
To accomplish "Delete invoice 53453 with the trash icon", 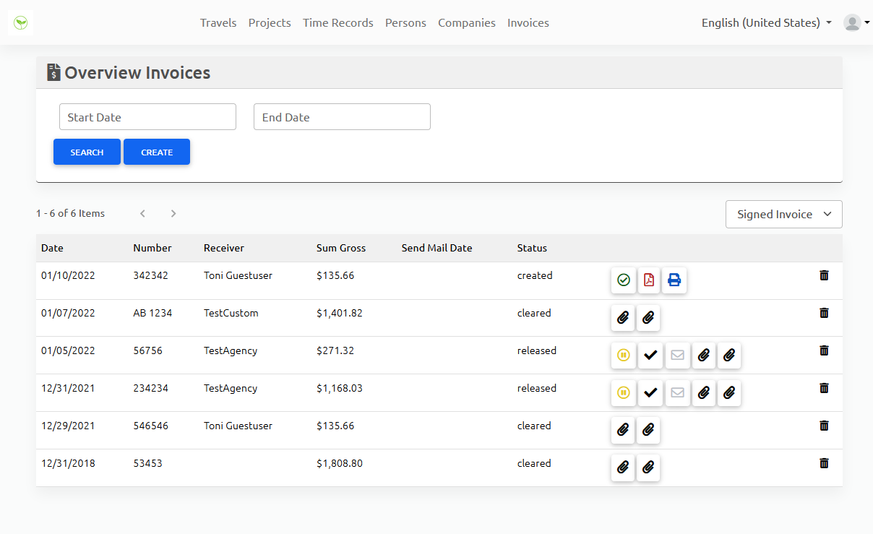I will [824, 463].
